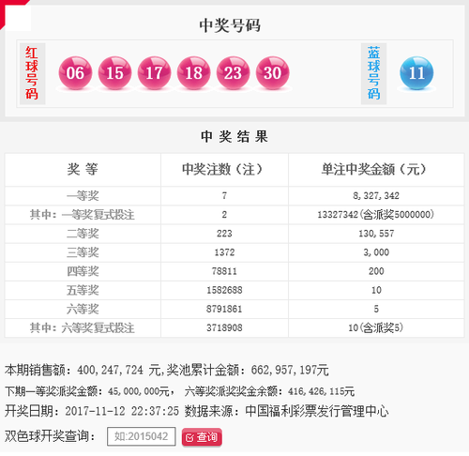
Task: Click remaining bonus 416,426,115元
Action: [321, 391]
